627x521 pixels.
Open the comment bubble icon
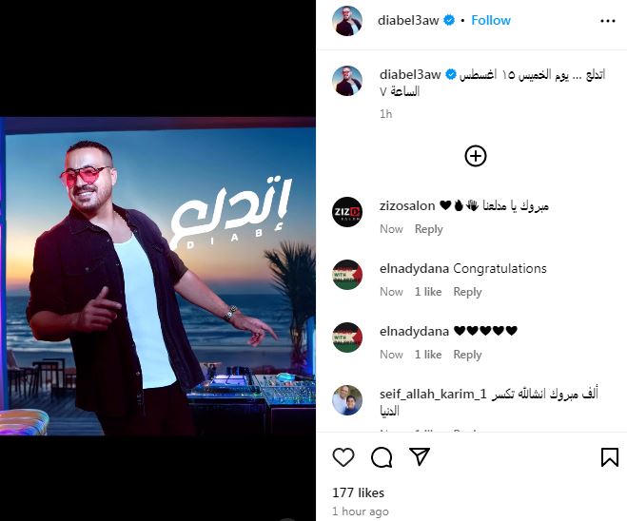tap(382, 456)
